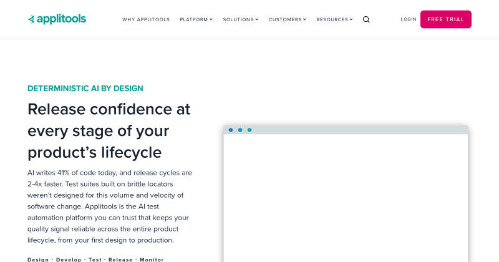Click the paragraph starting 'AI writes 41%'

pyautogui.click(x=110, y=206)
